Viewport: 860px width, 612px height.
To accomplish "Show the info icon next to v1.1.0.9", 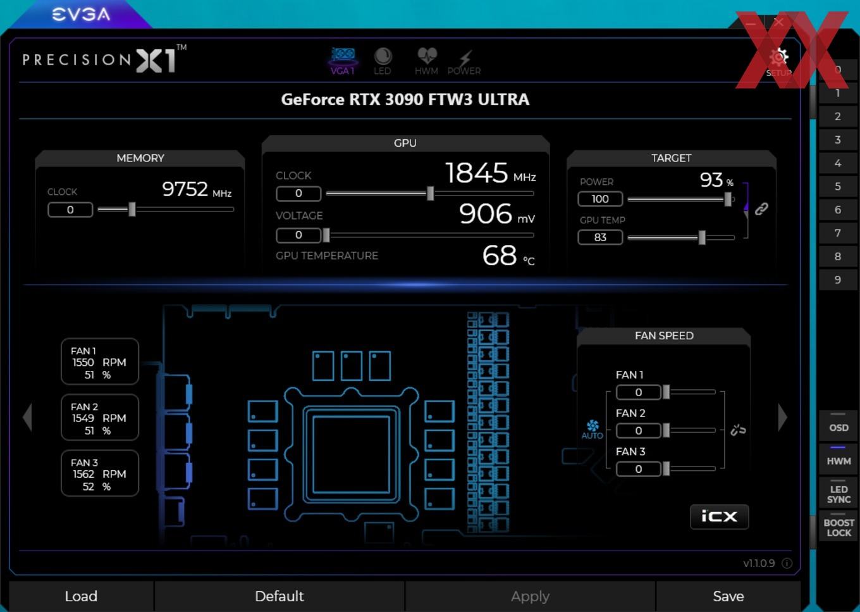I will 787,563.
